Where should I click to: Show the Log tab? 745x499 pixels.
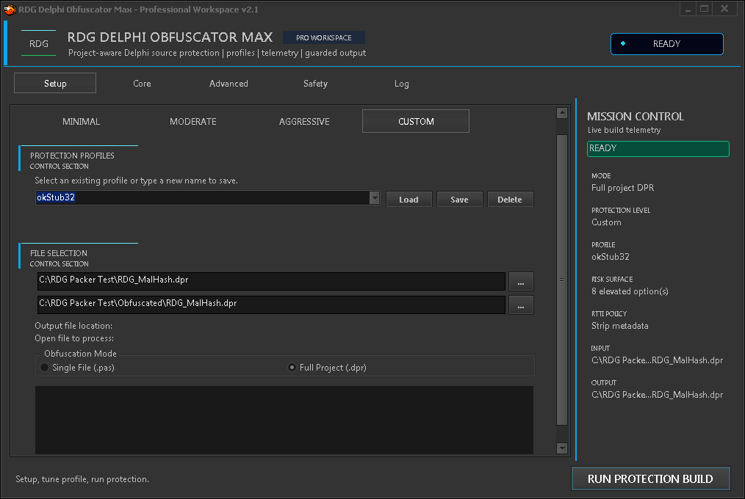(401, 83)
